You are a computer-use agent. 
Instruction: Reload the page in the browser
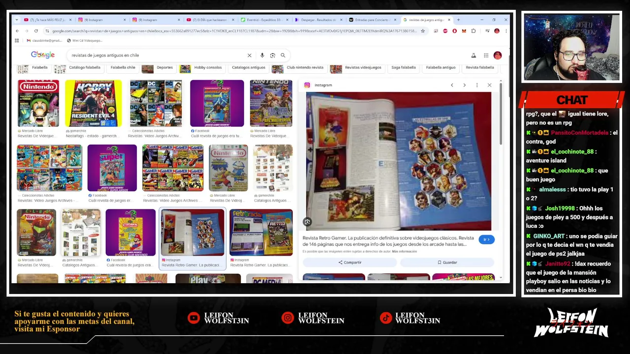point(36,31)
